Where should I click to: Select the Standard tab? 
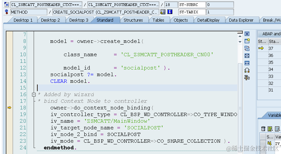[105, 20]
